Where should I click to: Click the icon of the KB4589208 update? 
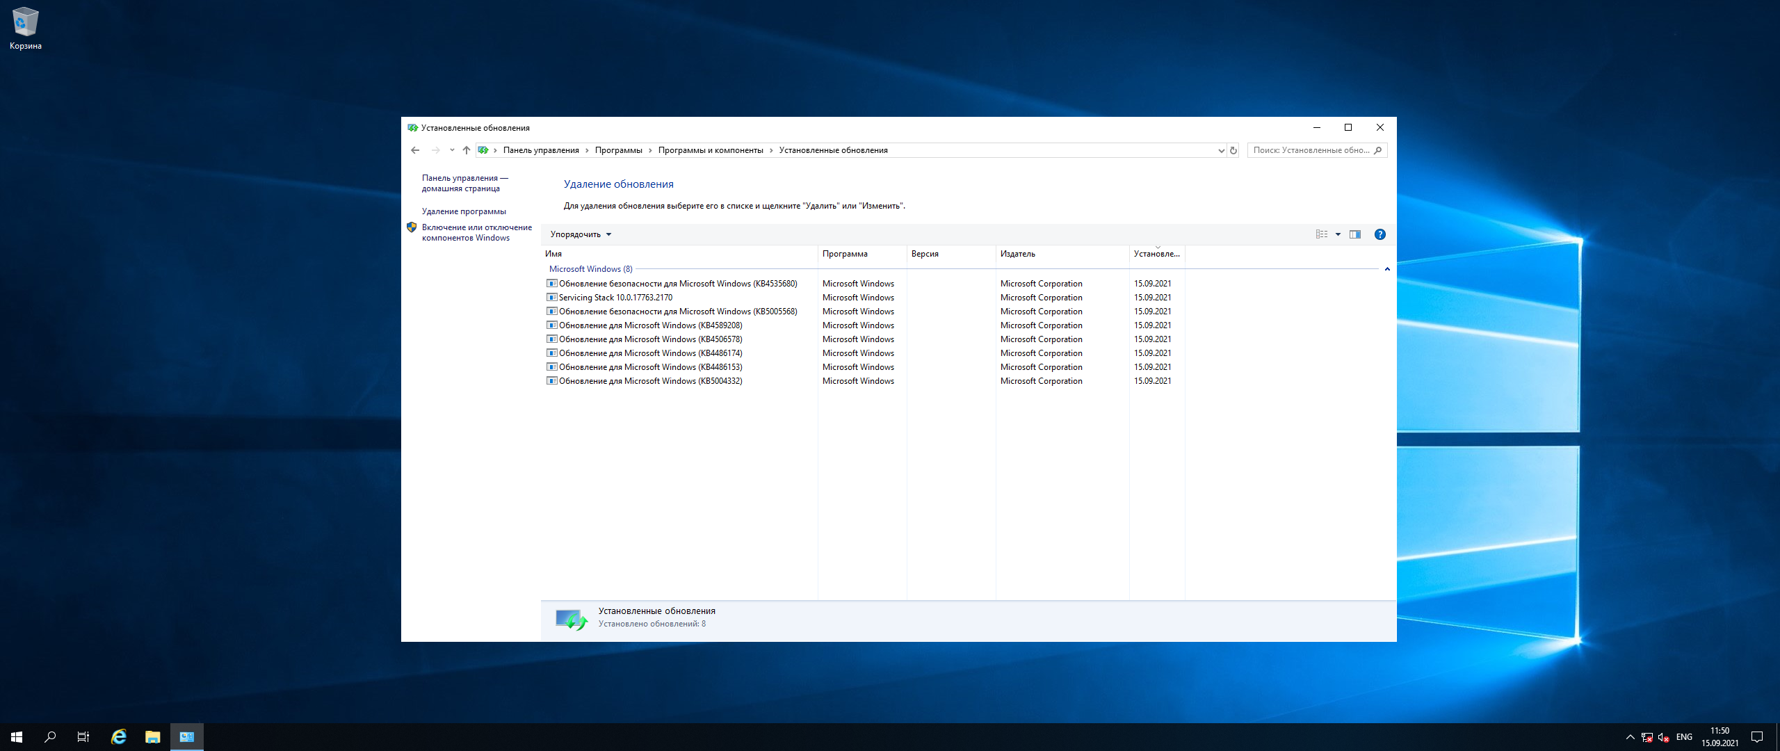tap(552, 325)
